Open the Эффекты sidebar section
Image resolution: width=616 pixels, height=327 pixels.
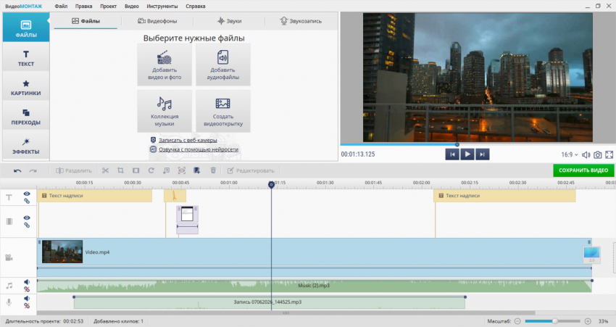pyautogui.click(x=26, y=146)
